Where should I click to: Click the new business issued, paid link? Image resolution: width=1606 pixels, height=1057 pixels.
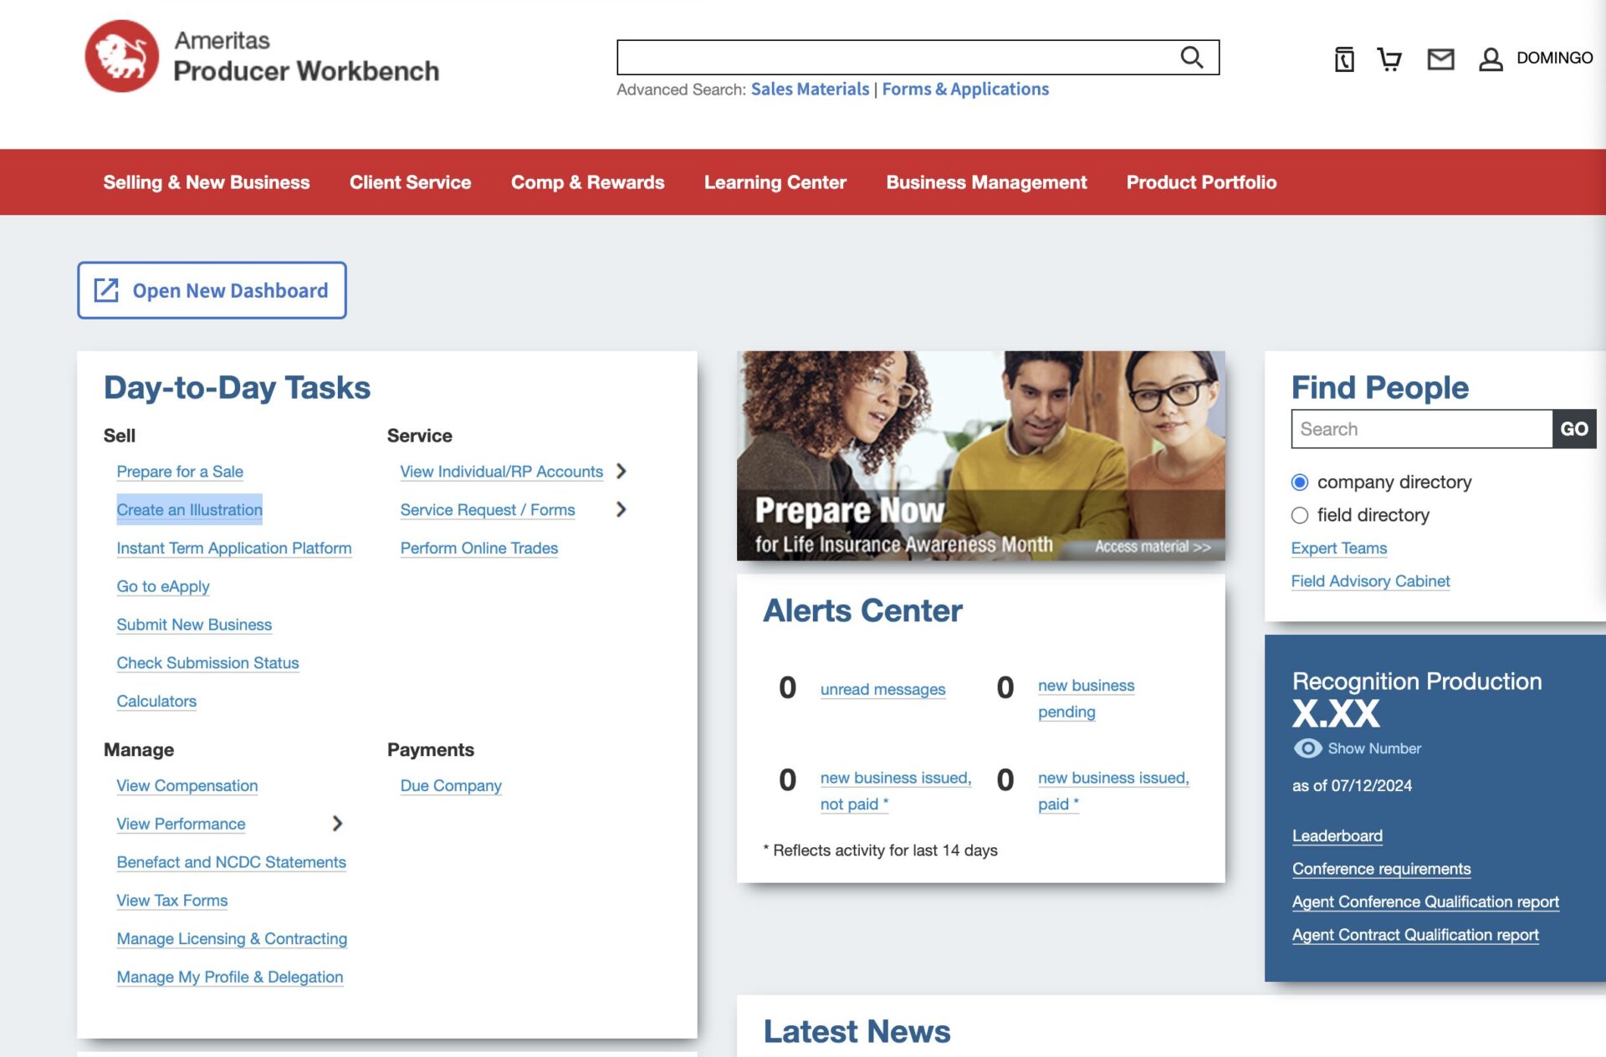[1113, 791]
